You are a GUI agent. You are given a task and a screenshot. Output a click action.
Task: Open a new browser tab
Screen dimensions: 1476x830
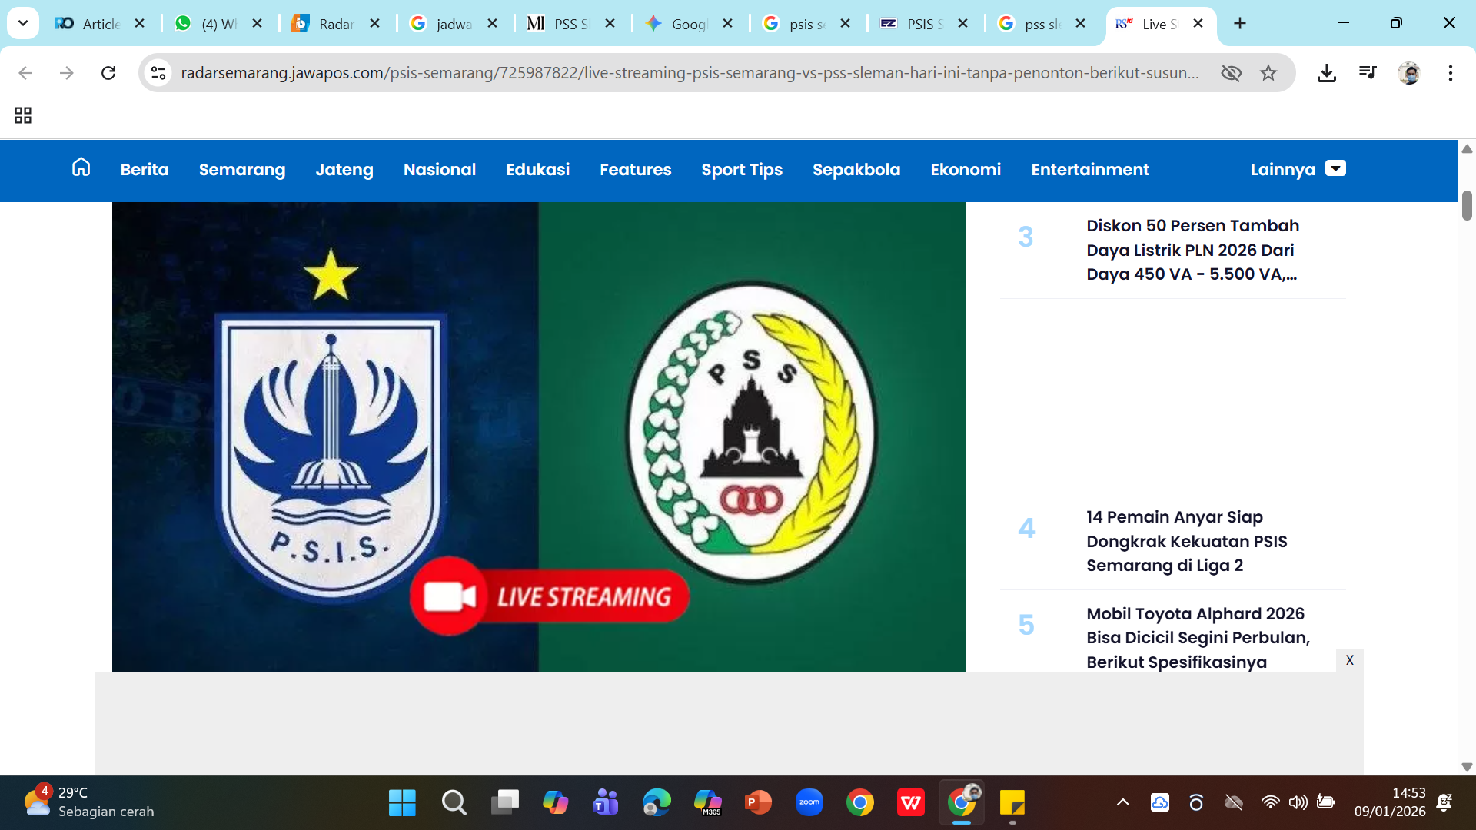[x=1240, y=24]
